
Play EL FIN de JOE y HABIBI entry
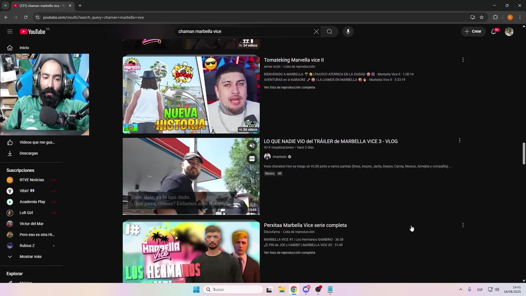[x=303, y=245]
